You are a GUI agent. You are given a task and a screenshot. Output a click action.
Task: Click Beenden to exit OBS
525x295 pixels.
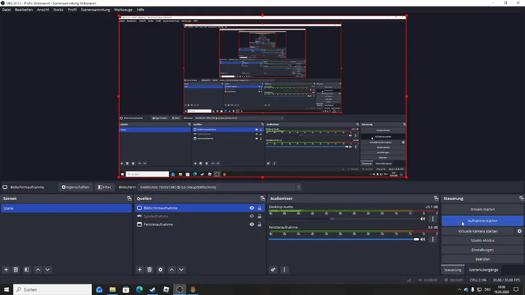pos(482,259)
